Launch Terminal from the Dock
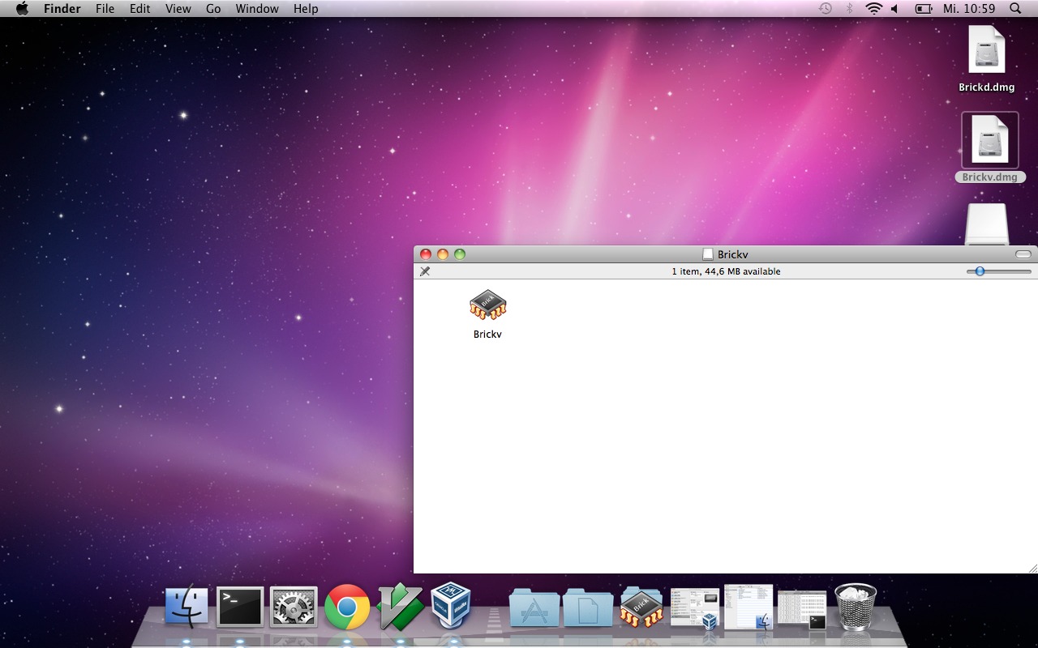The height and width of the screenshot is (648, 1038). [x=240, y=607]
